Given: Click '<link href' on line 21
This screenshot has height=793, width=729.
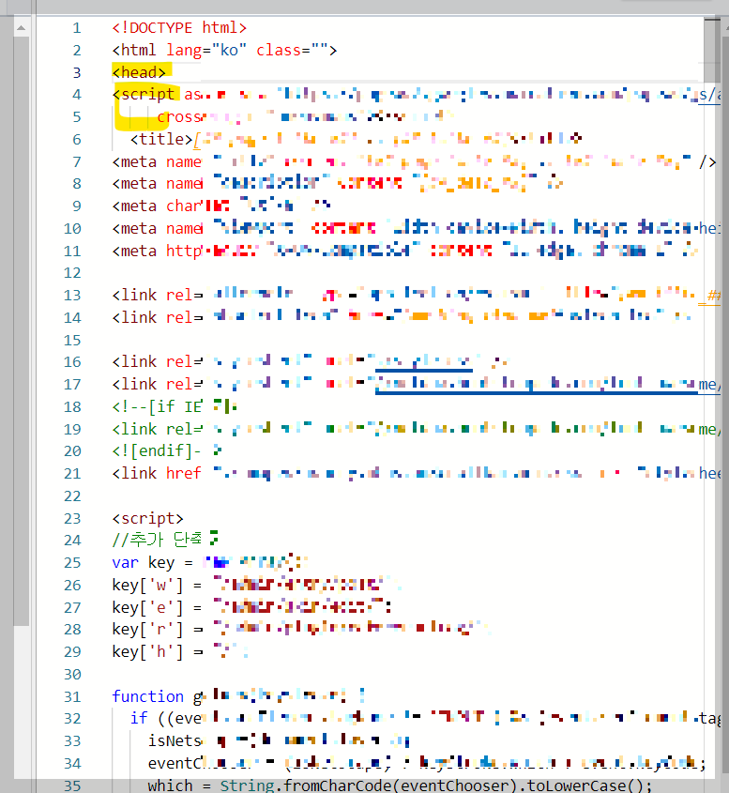Looking at the screenshot, I should [156, 473].
